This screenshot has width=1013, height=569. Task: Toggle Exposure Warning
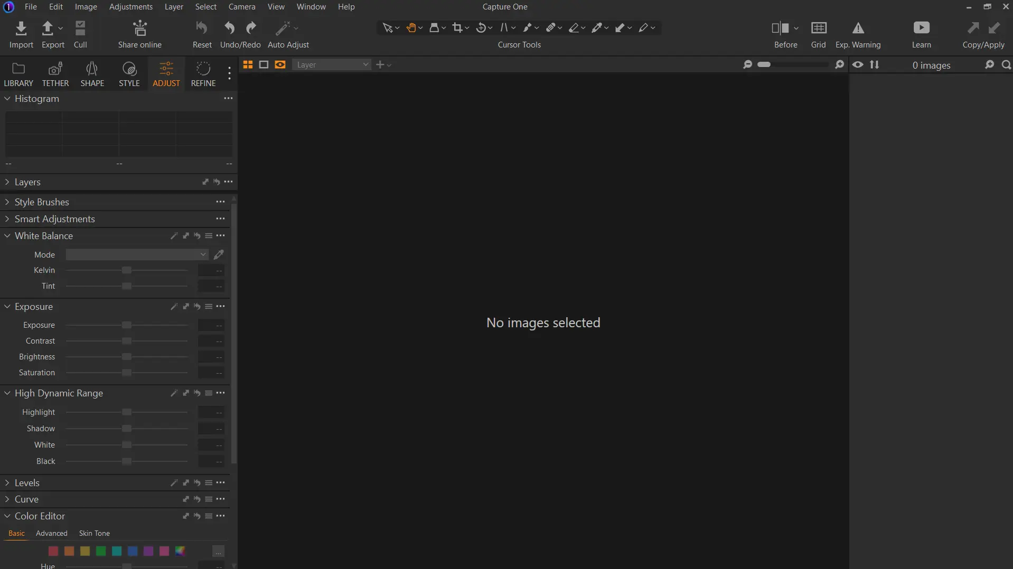(x=858, y=27)
